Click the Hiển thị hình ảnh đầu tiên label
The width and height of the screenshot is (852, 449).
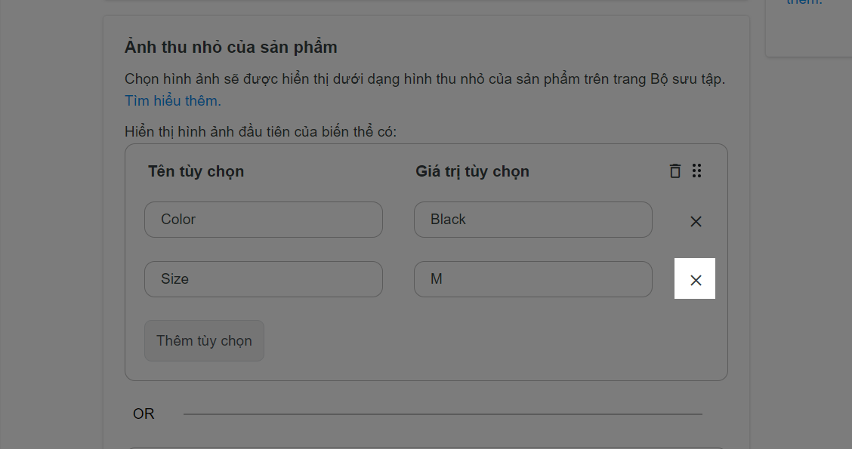click(261, 132)
